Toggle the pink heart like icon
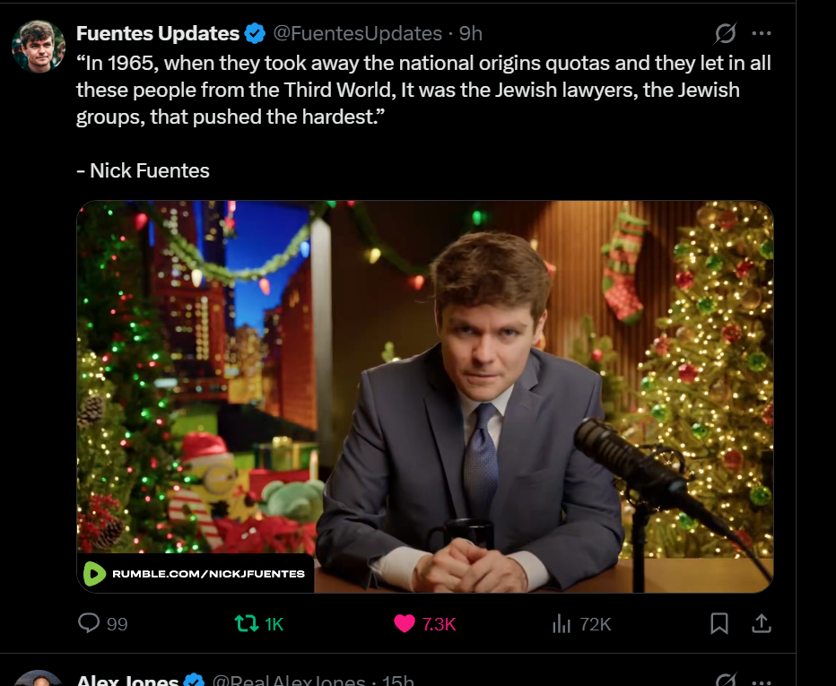The height and width of the screenshot is (686, 836). pos(405,623)
